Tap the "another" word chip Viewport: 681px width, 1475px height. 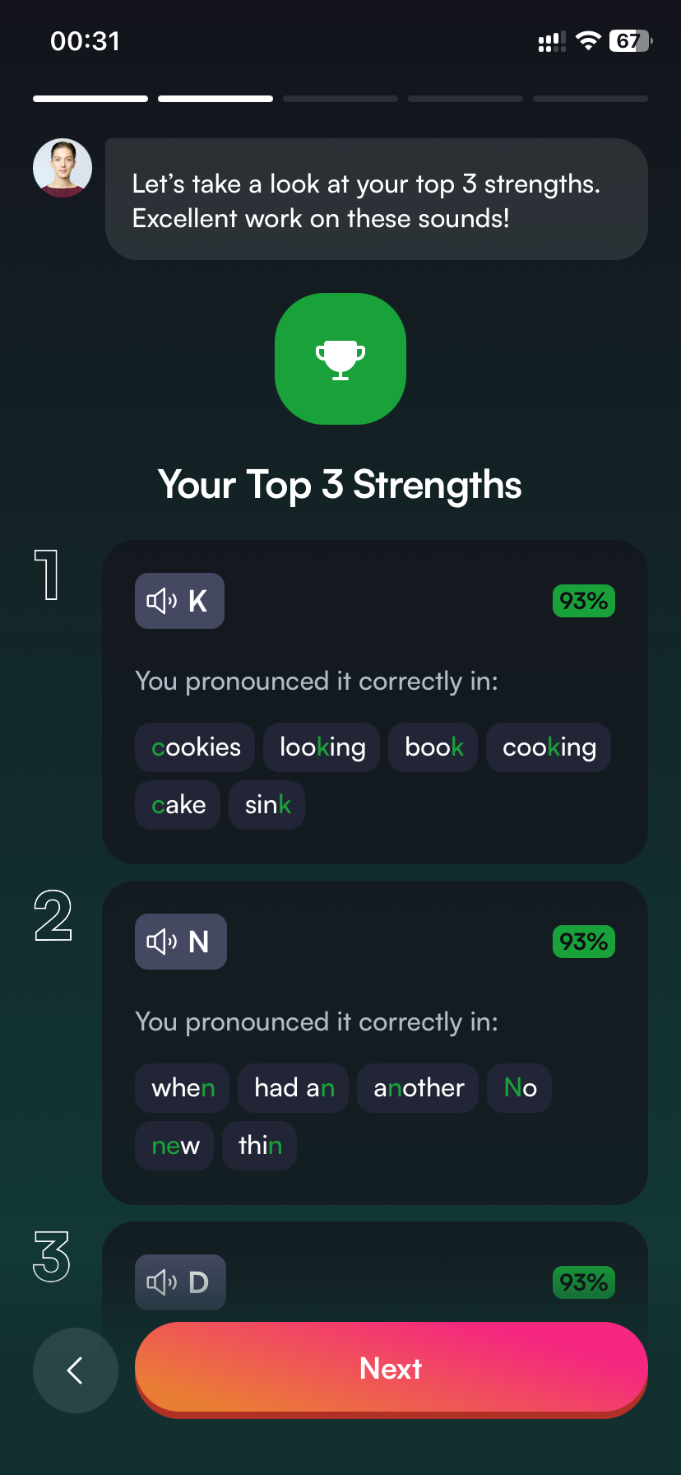(x=418, y=1088)
